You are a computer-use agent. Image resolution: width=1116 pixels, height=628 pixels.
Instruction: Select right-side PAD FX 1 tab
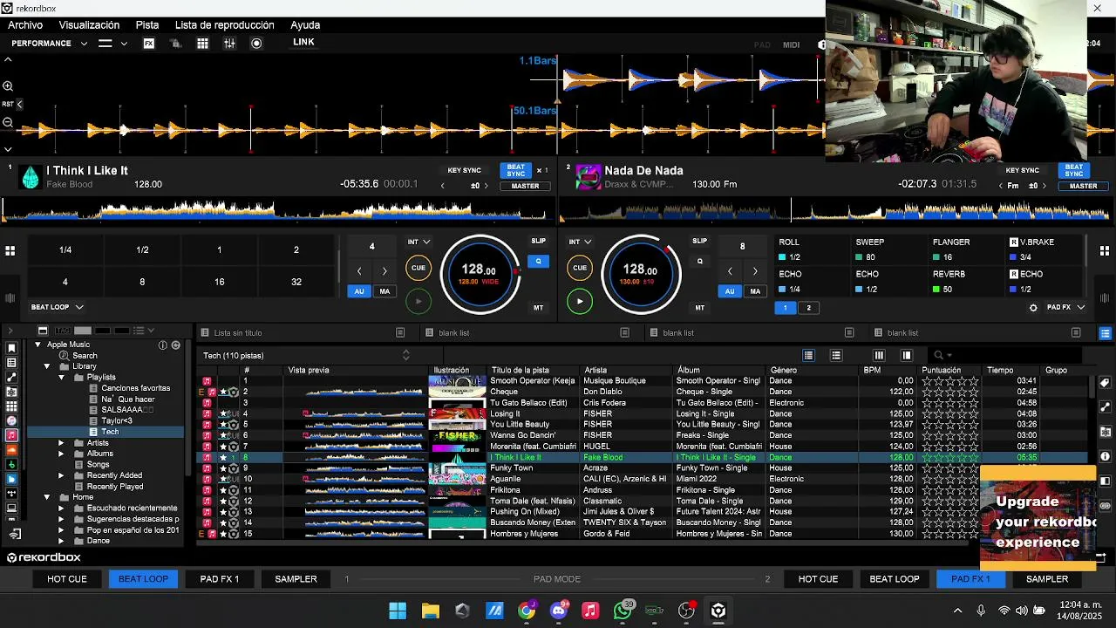tap(970, 579)
